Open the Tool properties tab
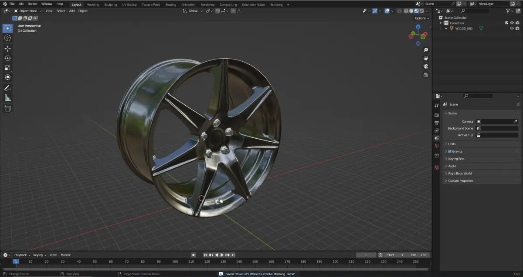This screenshot has width=523, height=277. tap(437, 106)
